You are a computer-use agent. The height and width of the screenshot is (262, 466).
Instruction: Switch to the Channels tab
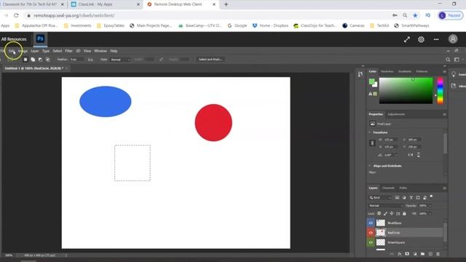coord(388,188)
